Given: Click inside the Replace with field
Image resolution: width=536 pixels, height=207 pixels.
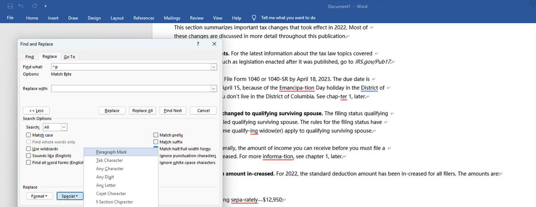Looking at the screenshot, I should pyautogui.click(x=130, y=88).
